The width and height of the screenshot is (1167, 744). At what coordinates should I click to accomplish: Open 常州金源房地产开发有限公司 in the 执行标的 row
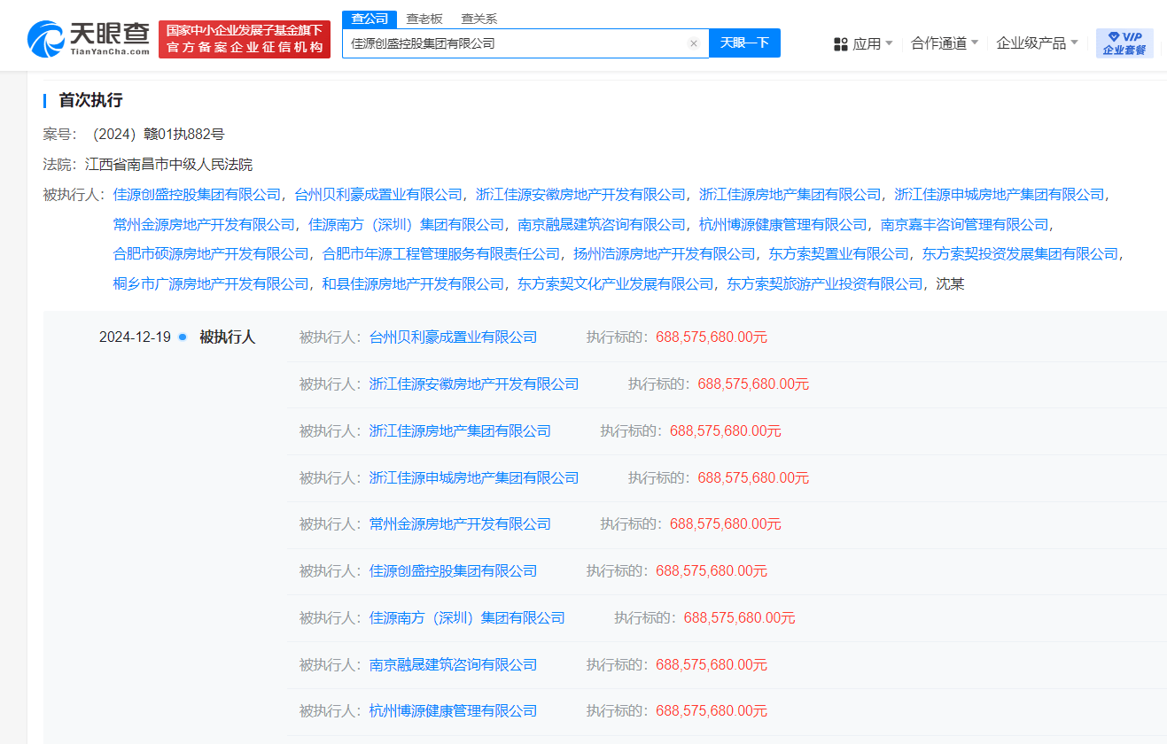(460, 523)
